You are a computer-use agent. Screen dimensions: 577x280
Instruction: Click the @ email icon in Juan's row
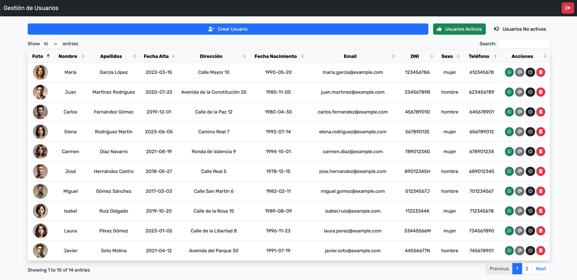pyautogui.click(x=520, y=92)
